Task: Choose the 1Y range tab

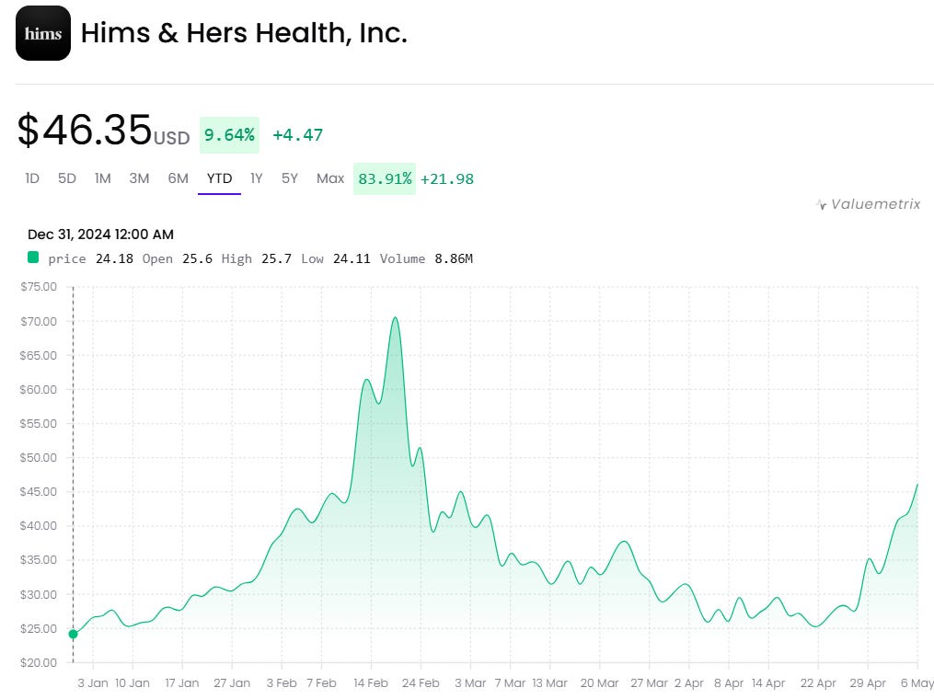Action: (256, 178)
